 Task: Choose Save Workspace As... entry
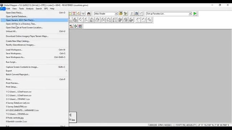click(34, 57)
